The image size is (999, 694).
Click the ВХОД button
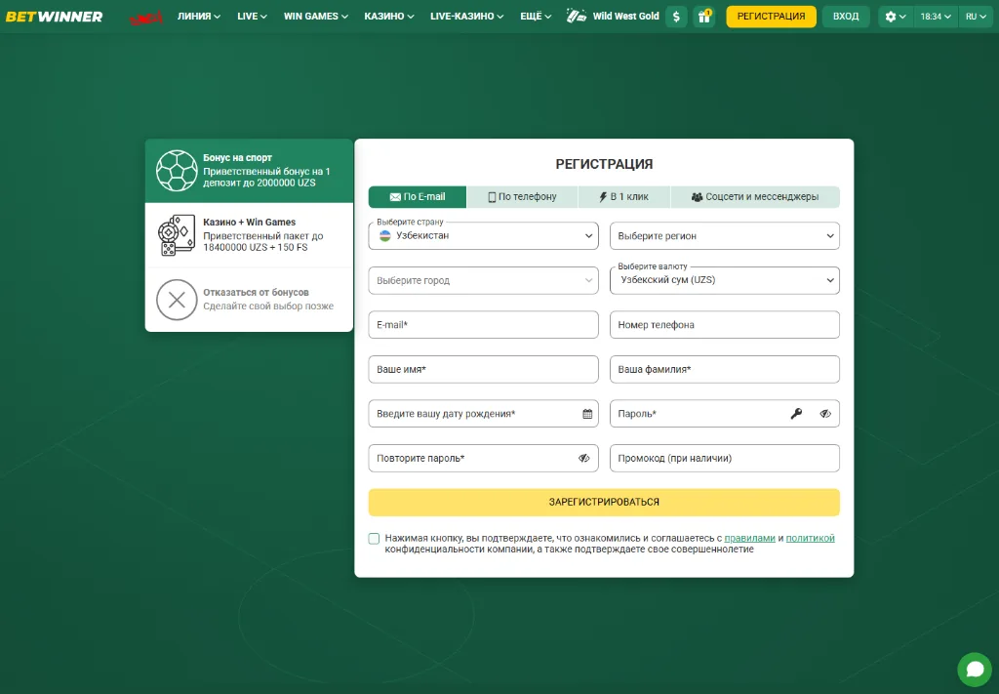click(846, 17)
